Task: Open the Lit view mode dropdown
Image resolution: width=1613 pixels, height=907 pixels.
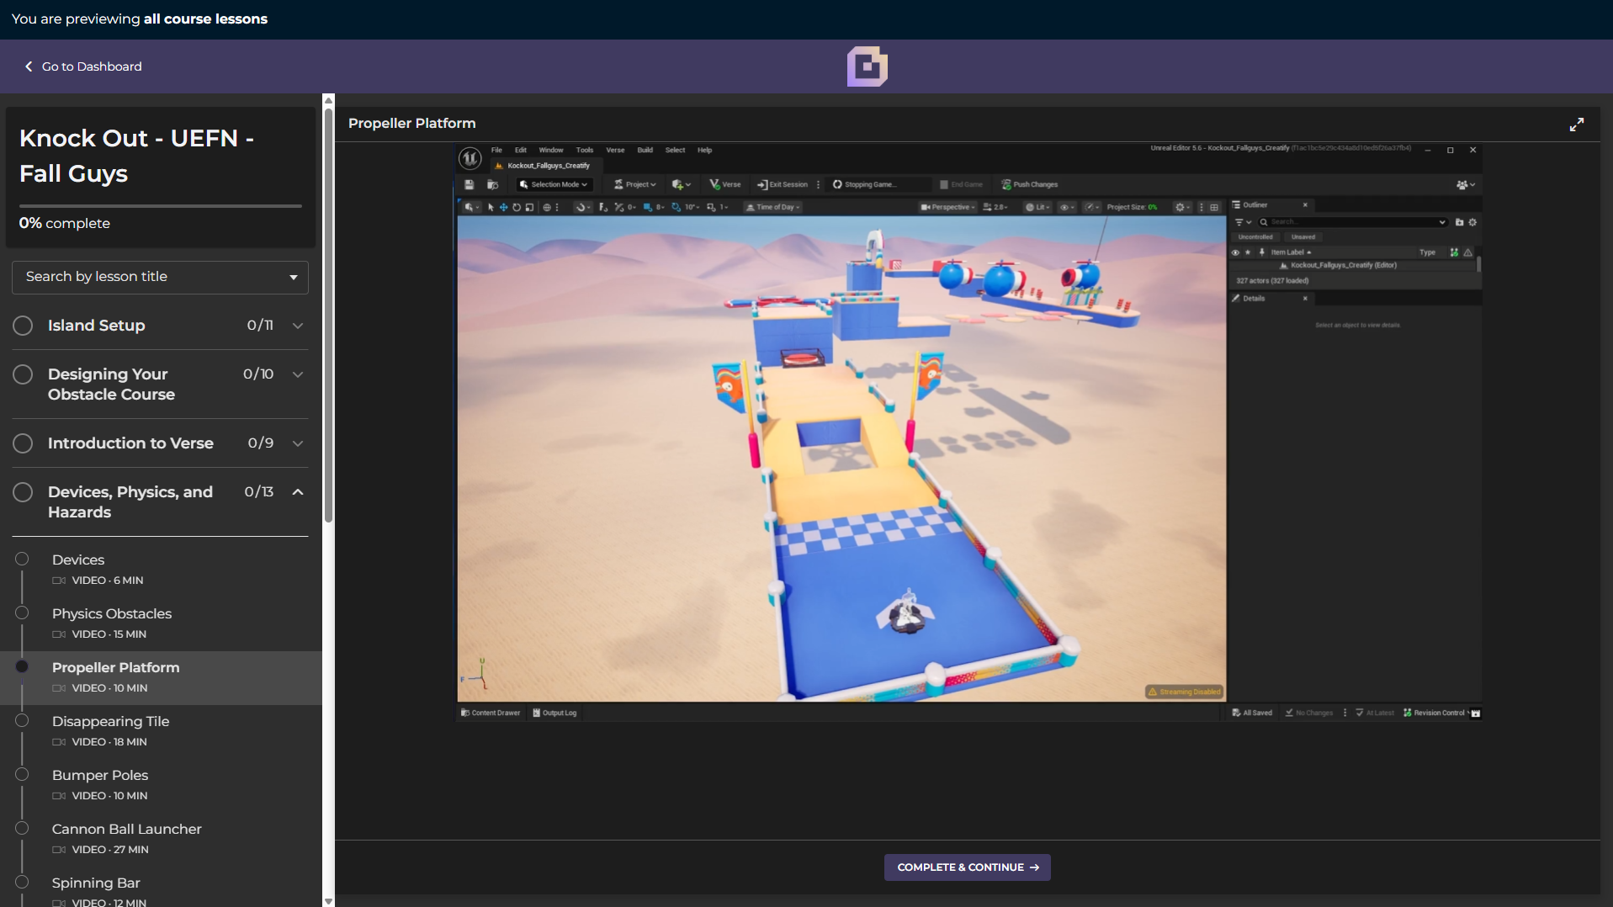Action: pos(1037,207)
